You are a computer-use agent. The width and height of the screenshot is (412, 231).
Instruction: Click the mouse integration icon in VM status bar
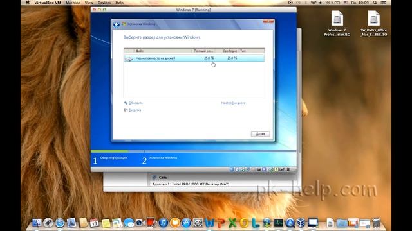tap(271, 169)
